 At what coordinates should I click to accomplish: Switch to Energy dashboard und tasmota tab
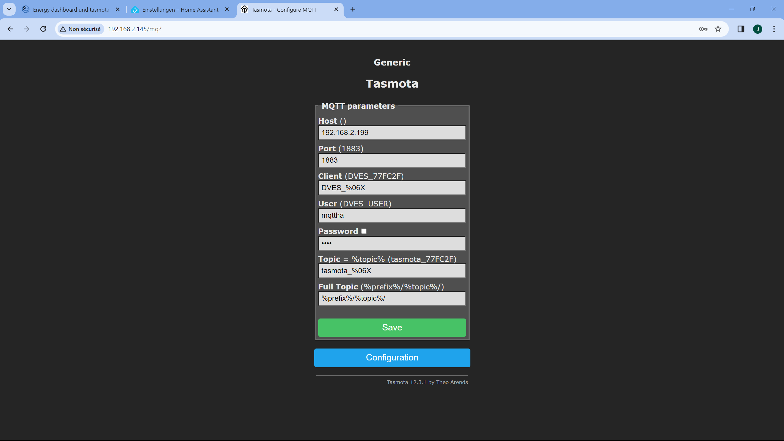coord(71,9)
